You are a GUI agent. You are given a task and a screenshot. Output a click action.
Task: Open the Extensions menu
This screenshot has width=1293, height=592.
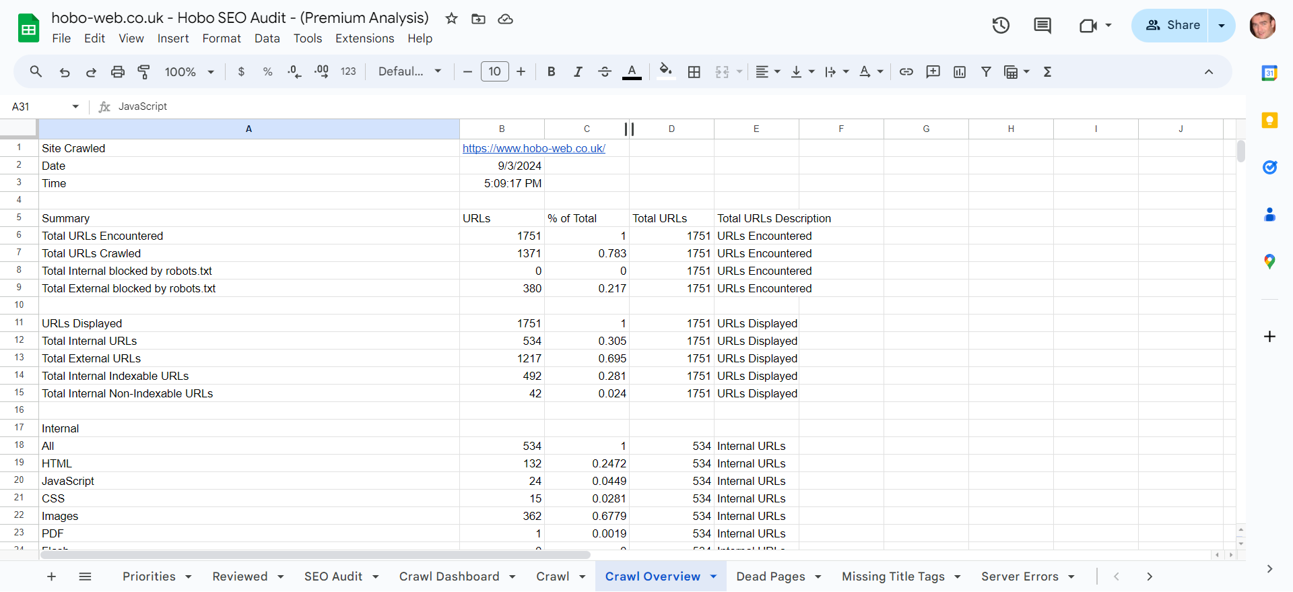point(365,38)
